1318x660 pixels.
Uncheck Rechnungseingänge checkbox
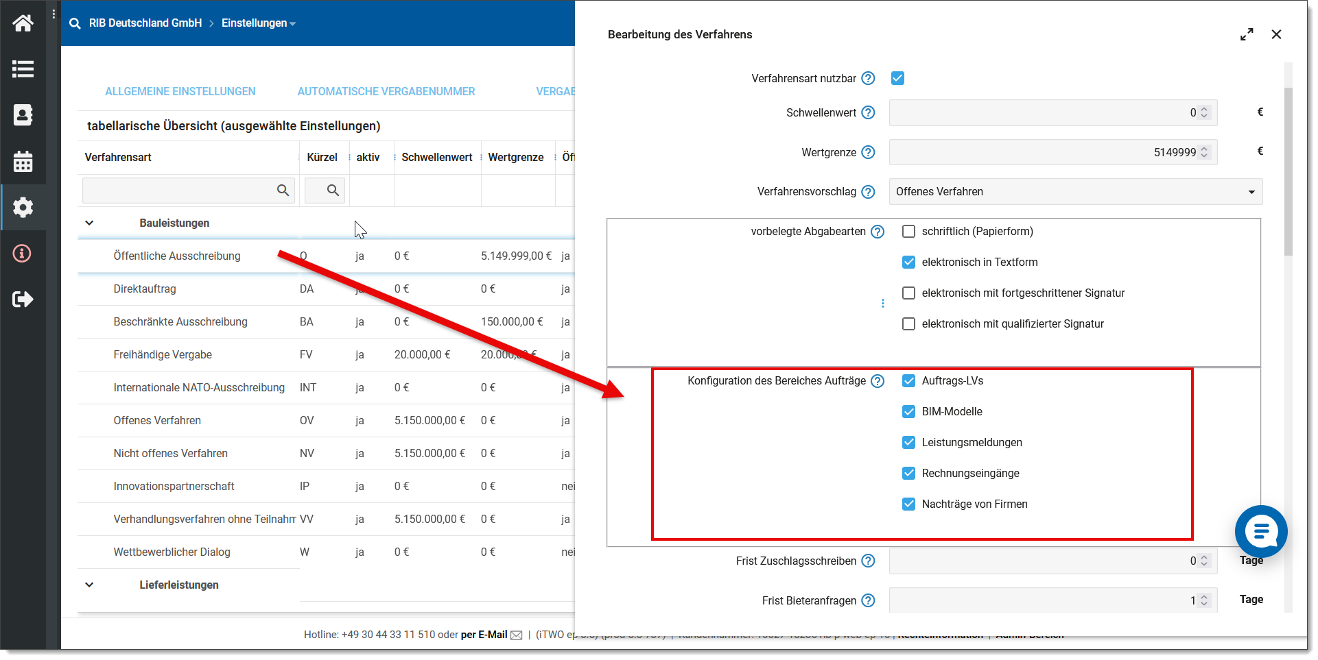[908, 474]
